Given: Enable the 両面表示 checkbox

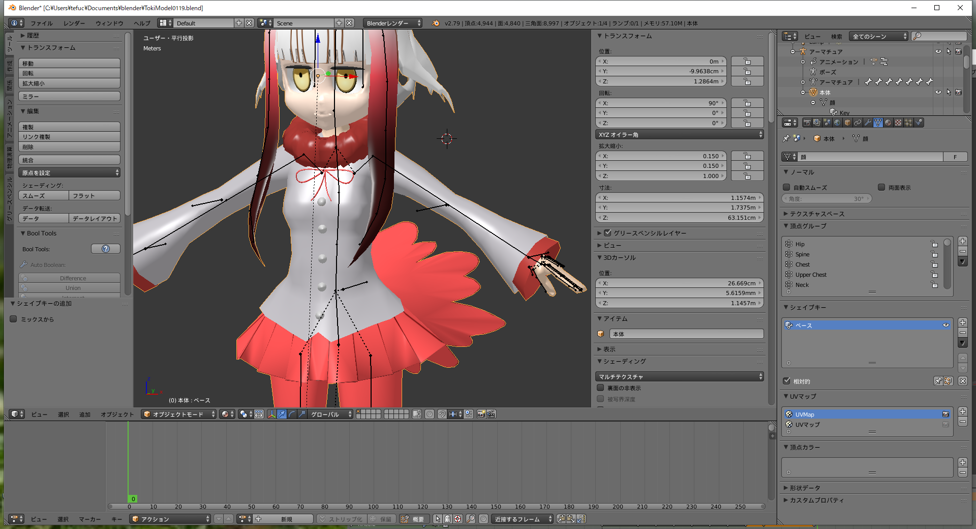Looking at the screenshot, I should [881, 187].
